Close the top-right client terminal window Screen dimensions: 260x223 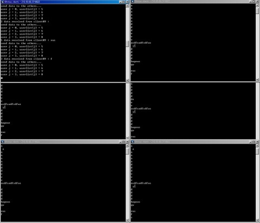pyautogui.click(x=257, y=1)
